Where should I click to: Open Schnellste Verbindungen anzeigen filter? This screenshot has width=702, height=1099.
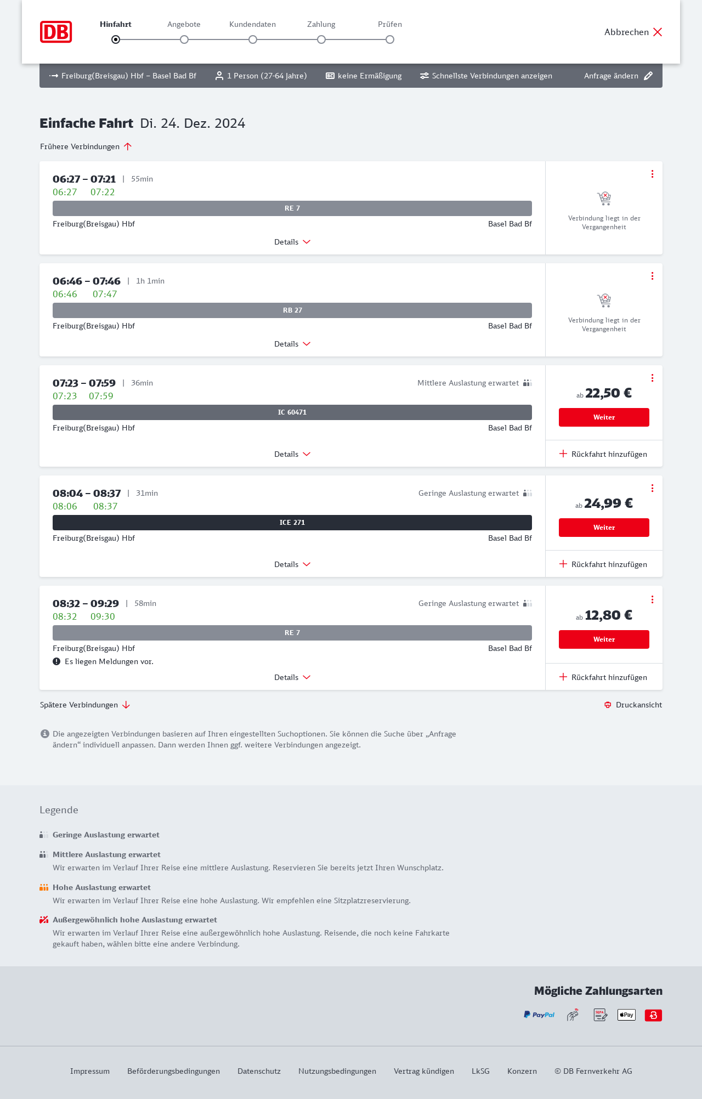point(486,76)
